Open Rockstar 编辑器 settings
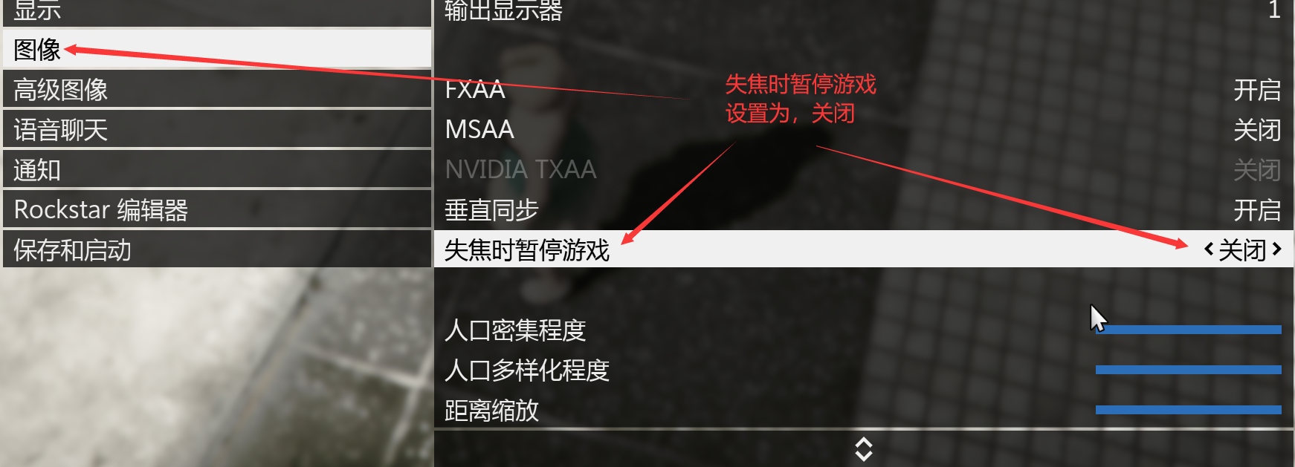1295x467 pixels. click(x=217, y=209)
